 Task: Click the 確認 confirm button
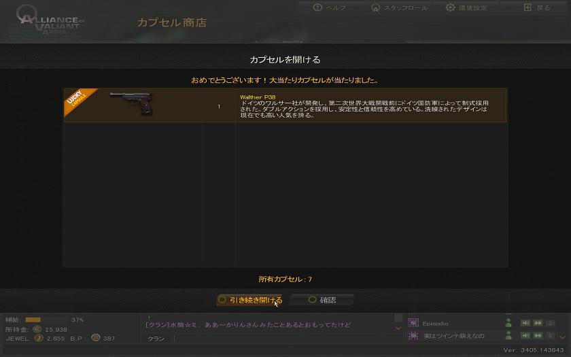coord(321,300)
